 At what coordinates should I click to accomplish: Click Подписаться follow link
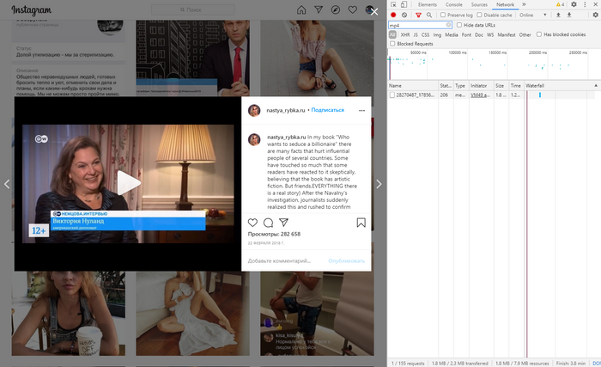(x=327, y=110)
